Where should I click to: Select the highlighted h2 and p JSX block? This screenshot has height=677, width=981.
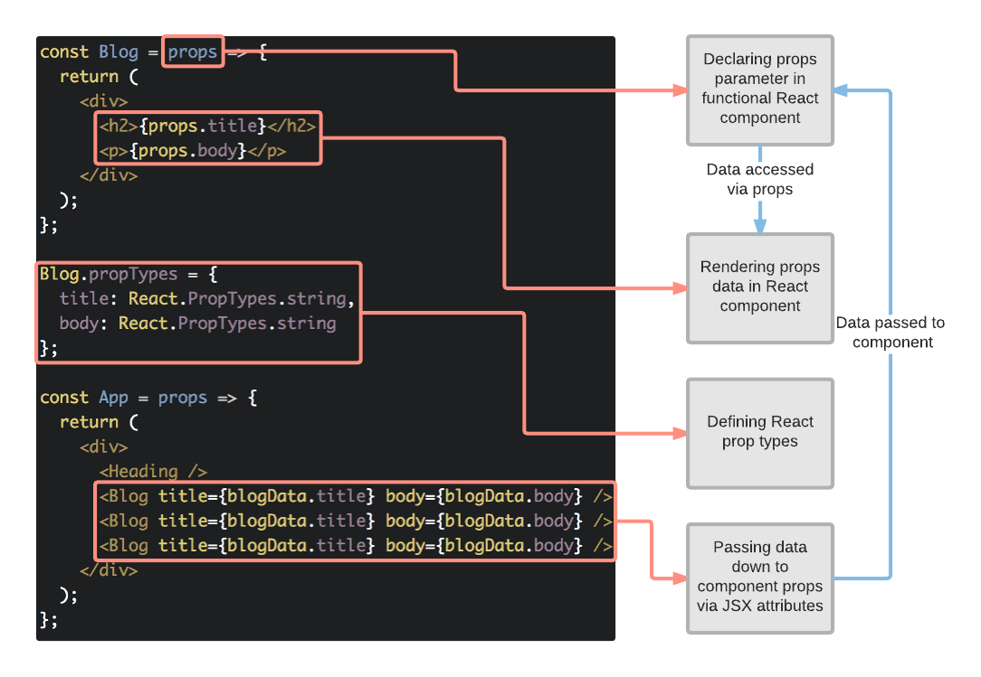pyautogui.click(x=208, y=138)
